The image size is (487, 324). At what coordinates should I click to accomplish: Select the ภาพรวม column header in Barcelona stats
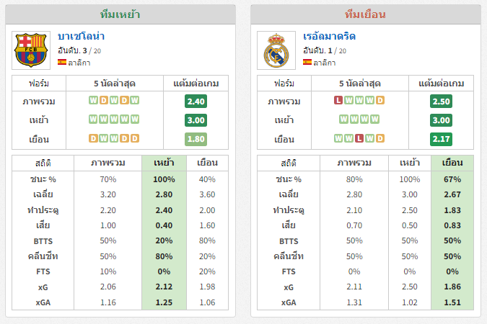tap(108, 163)
